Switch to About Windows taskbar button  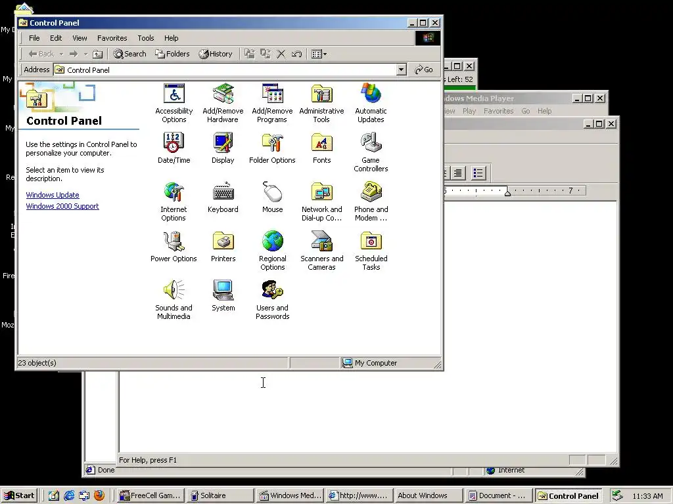click(429, 495)
